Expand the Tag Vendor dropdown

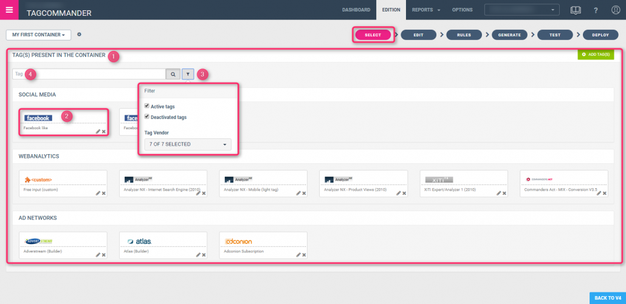point(188,144)
